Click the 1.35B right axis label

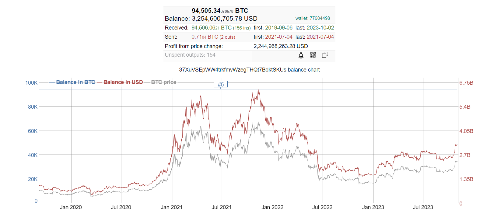466,179
